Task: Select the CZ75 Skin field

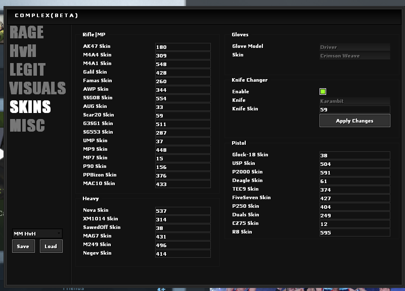Action: [x=355, y=224]
